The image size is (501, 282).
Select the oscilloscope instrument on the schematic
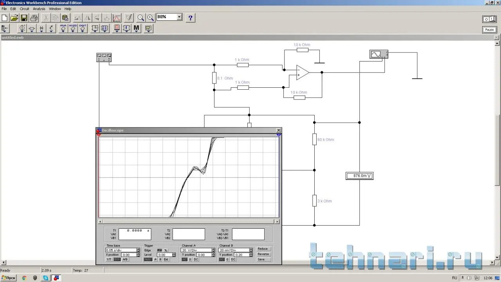[x=379, y=54]
